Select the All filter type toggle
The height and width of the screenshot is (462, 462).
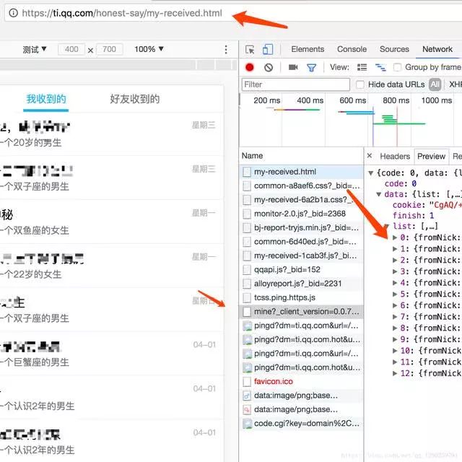[x=435, y=84]
